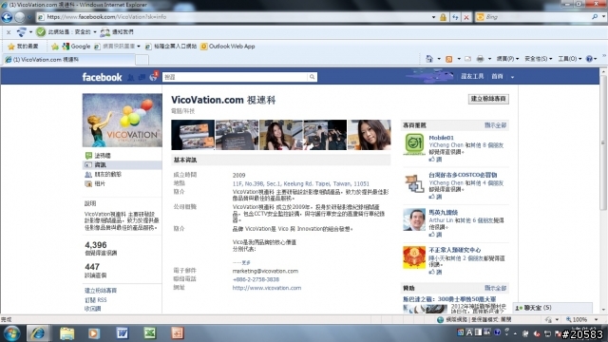The width and height of the screenshot is (608, 342).
Task: Click the Mobile01 green page icon
Action: (x=414, y=143)
